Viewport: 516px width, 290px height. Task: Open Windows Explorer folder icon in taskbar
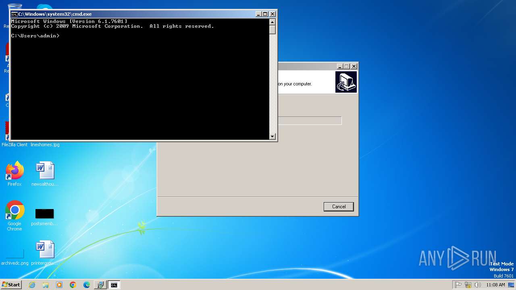pos(46,285)
